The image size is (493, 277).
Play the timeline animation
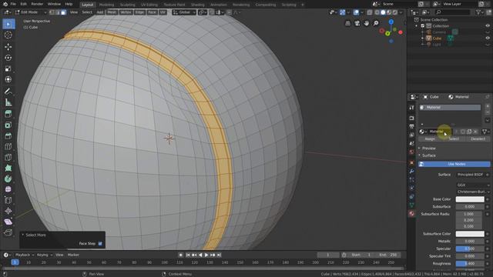click(x=206, y=255)
